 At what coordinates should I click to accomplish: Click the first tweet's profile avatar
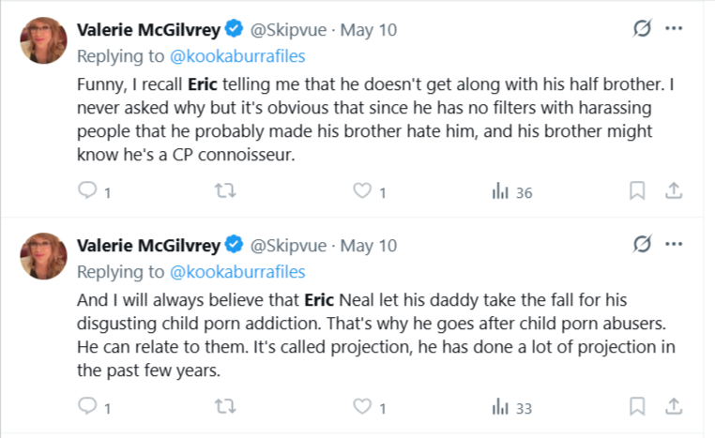pos(43,40)
